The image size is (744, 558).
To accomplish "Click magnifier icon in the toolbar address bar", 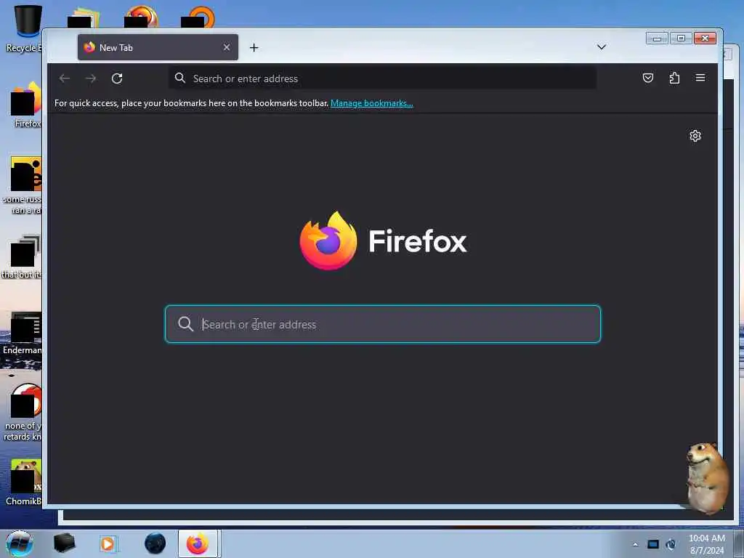I will coord(180,78).
